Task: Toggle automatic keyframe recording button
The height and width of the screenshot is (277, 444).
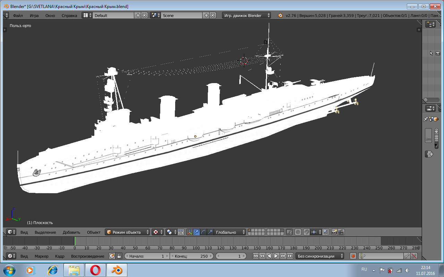Action: click(353, 256)
